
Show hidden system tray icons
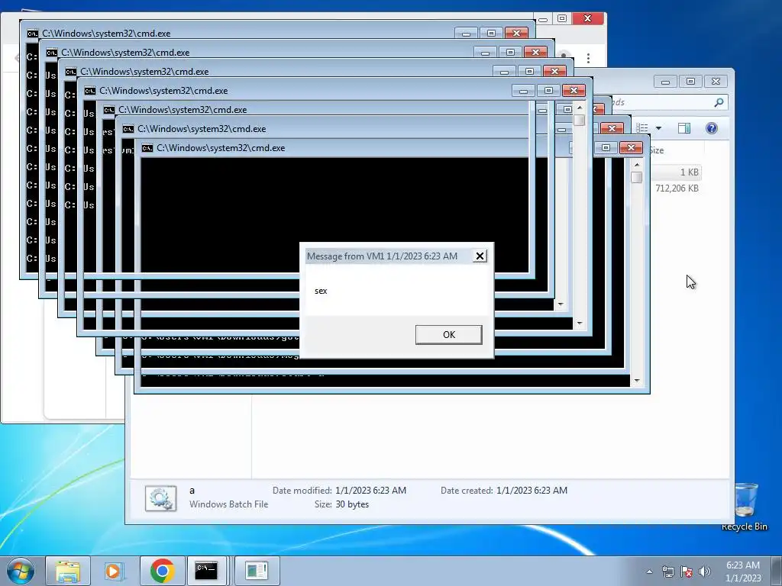[649, 572]
